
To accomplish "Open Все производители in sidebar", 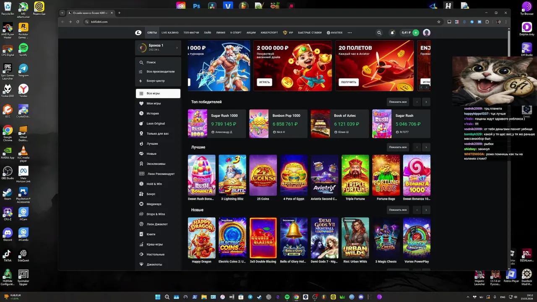I will click(158, 71).
